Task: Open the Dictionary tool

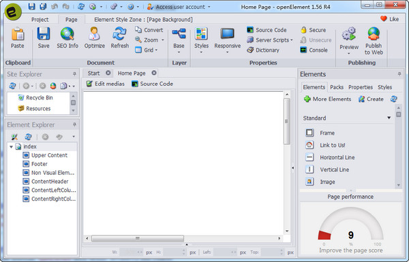Action: (x=263, y=50)
